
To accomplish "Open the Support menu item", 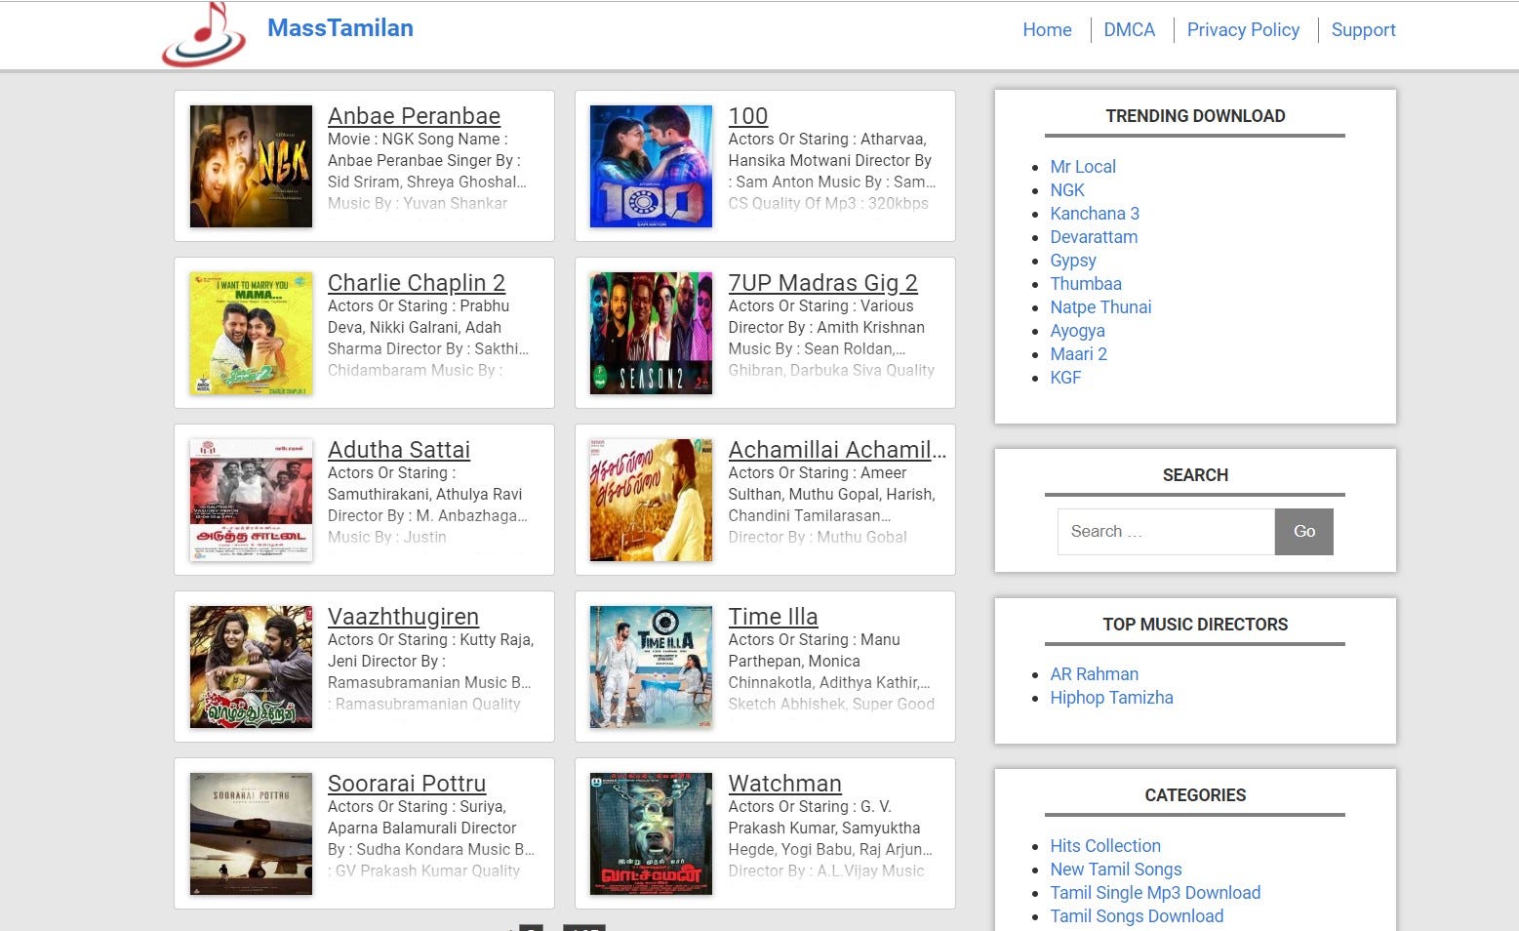I will click(1363, 30).
